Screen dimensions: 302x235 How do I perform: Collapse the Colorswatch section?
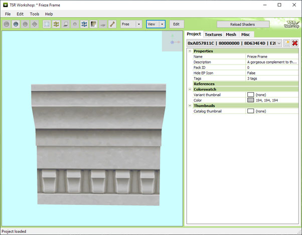coord(190,89)
